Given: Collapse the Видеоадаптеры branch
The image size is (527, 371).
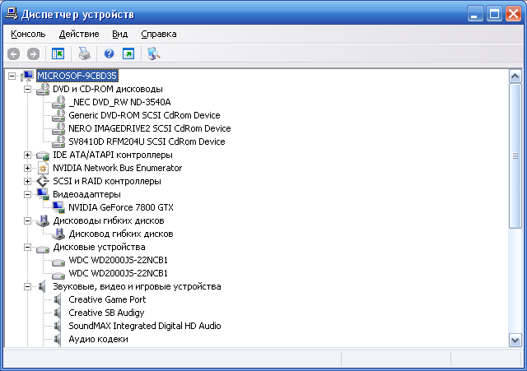Looking at the screenshot, I should click(27, 194).
